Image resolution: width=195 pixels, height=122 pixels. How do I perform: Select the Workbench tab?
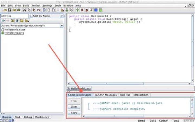[42, 117]
